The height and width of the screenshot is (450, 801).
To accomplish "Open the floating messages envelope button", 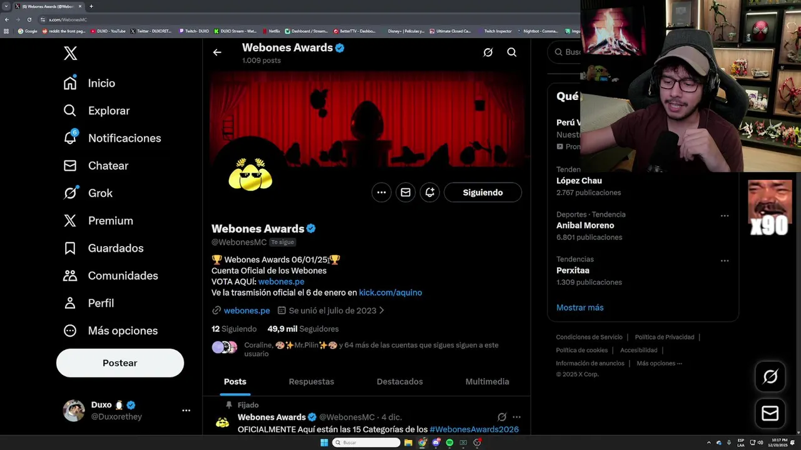I will click(x=770, y=414).
